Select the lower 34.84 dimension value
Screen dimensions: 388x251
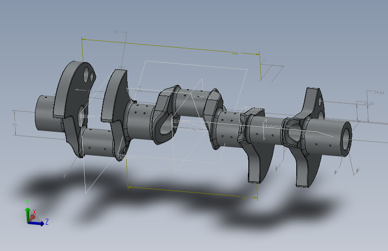click(369, 103)
